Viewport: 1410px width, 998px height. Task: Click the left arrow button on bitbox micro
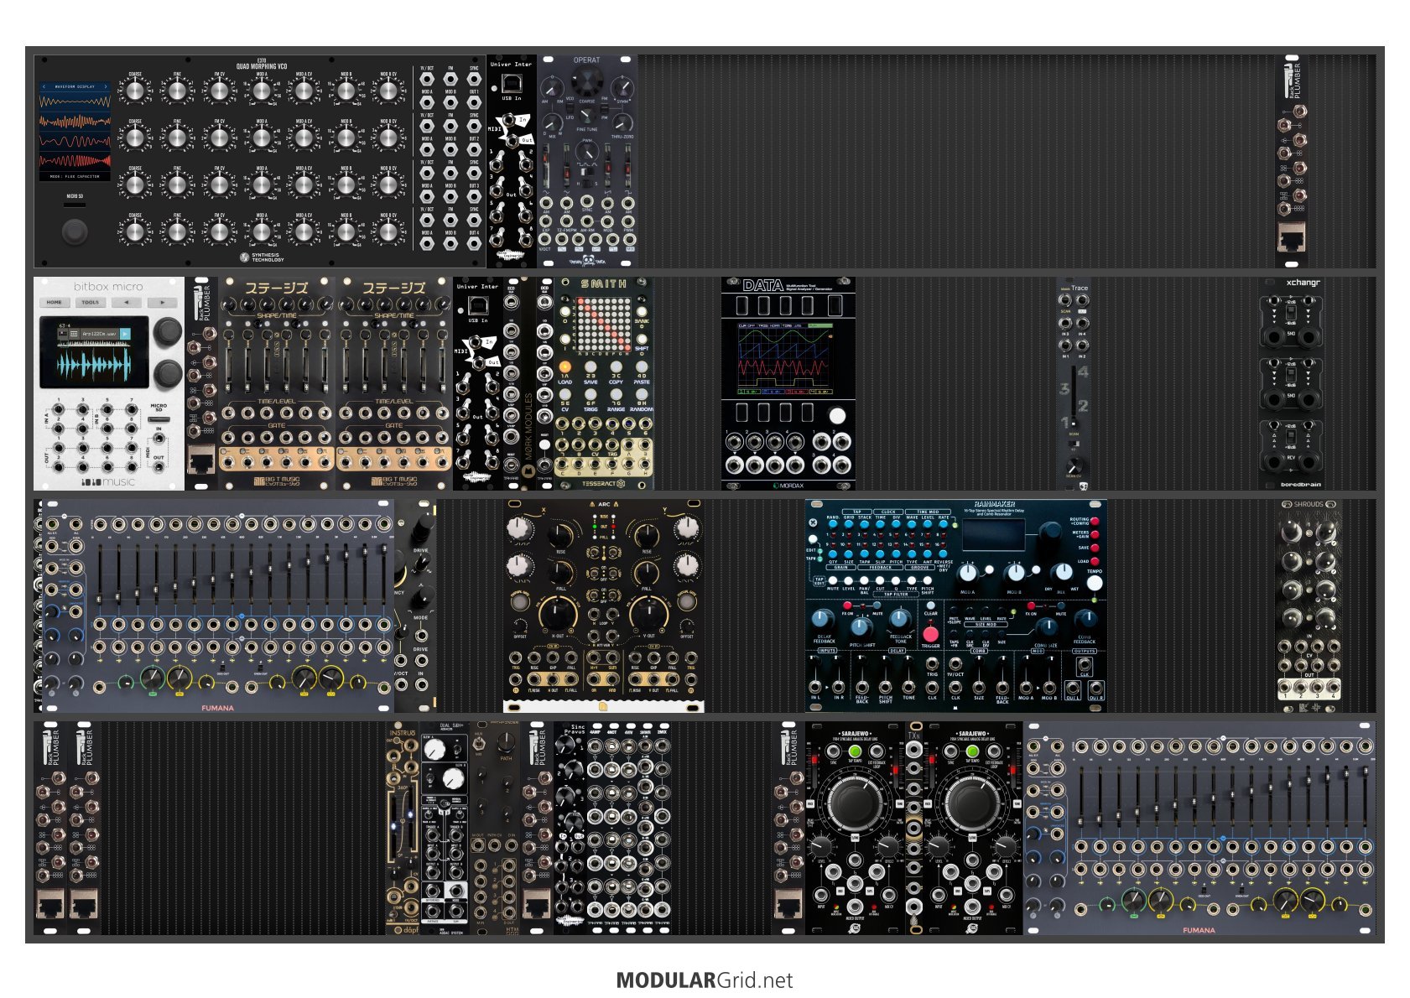[127, 302]
